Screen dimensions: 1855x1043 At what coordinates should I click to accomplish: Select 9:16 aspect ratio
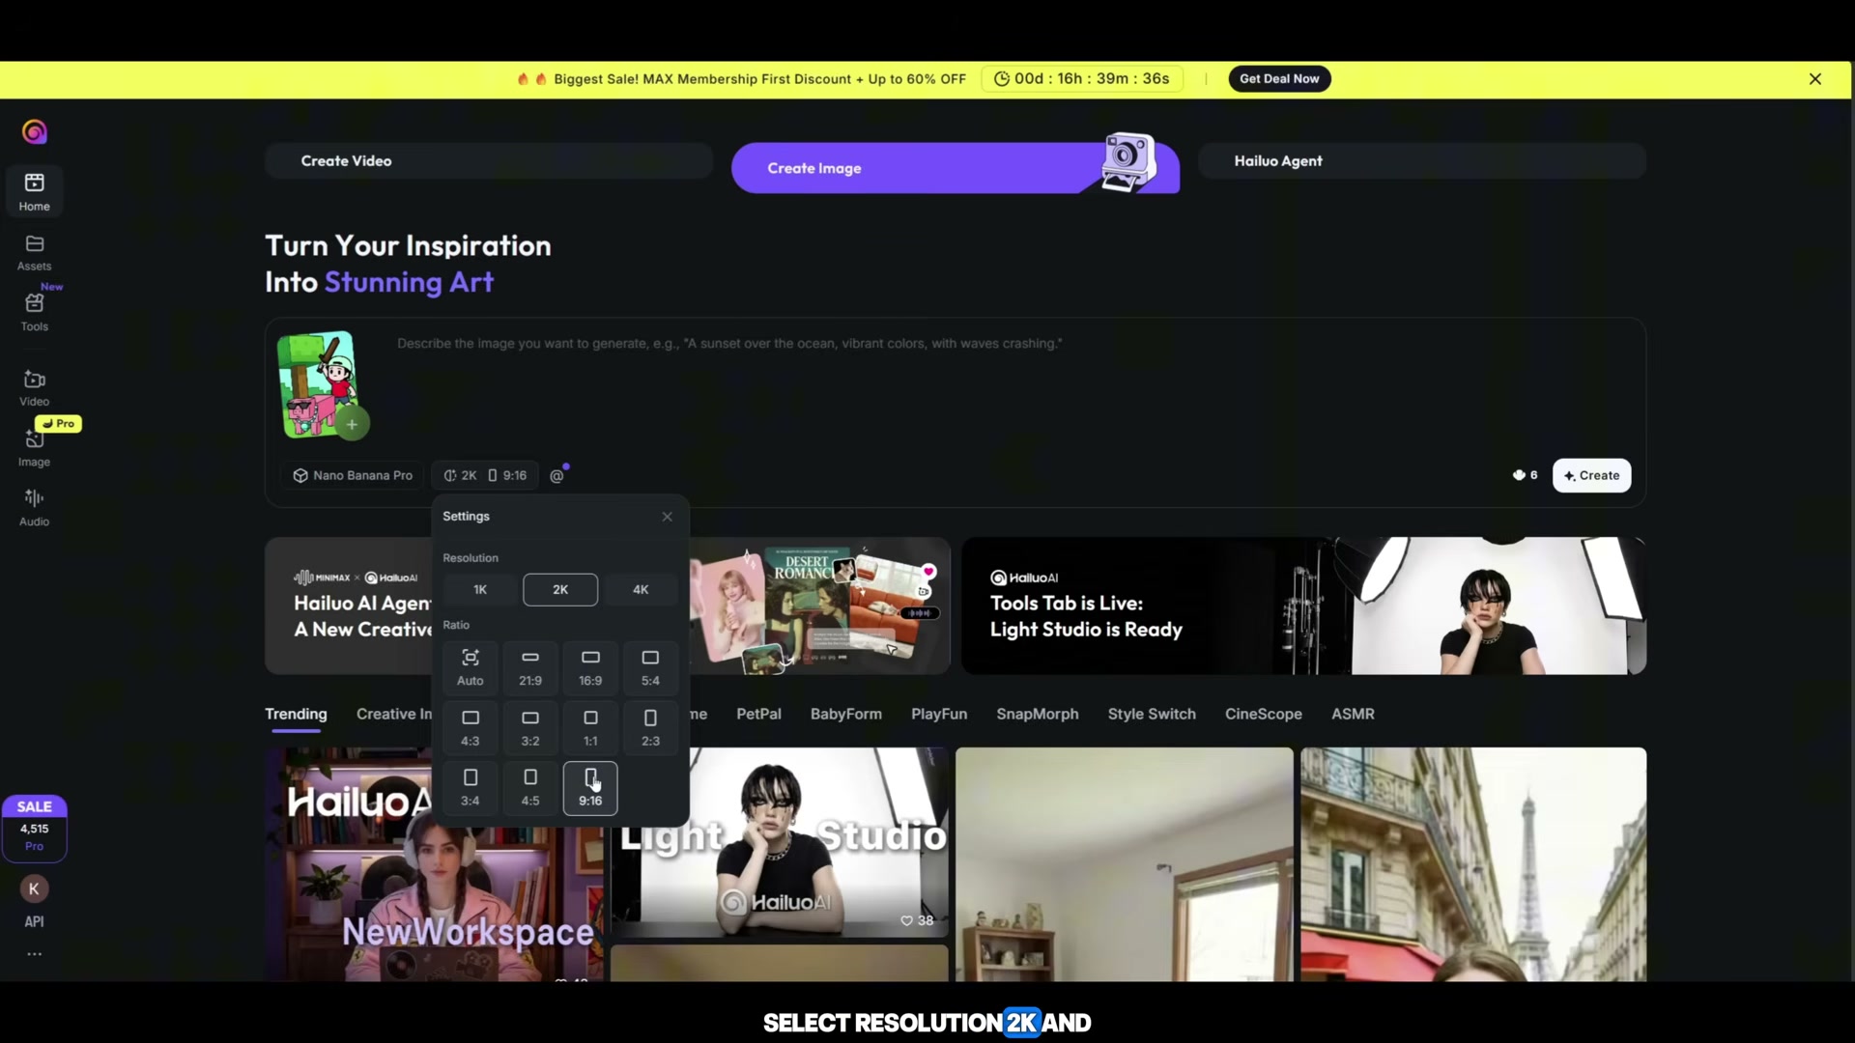pyautogui.click(x=590, y=788)
